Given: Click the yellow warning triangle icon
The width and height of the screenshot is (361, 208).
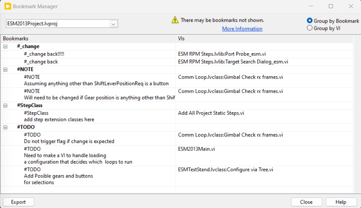Looking at the screenshot, I should (175, 20).
